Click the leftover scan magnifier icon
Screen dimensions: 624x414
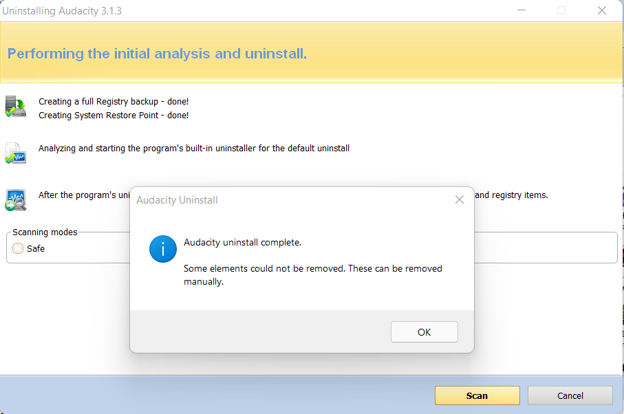(x=16, y=200)
